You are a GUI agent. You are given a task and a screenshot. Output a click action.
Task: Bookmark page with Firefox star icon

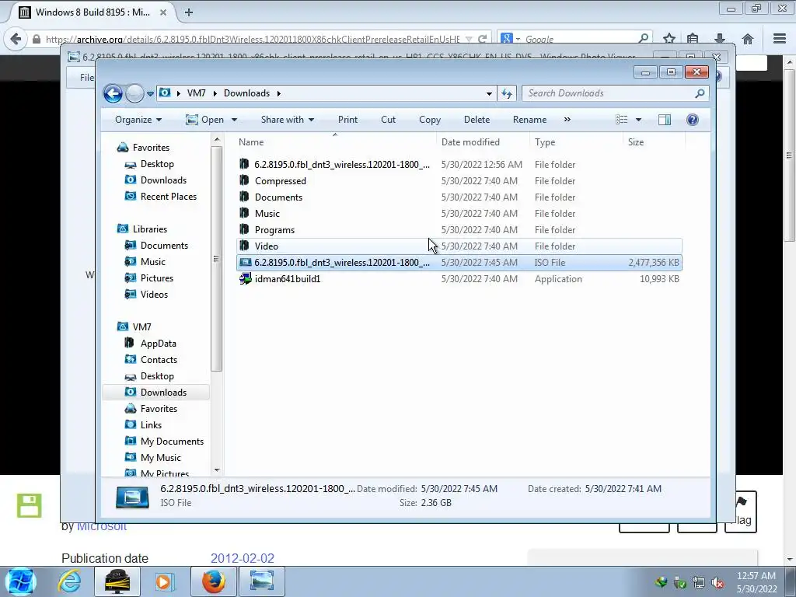point(669,39)
